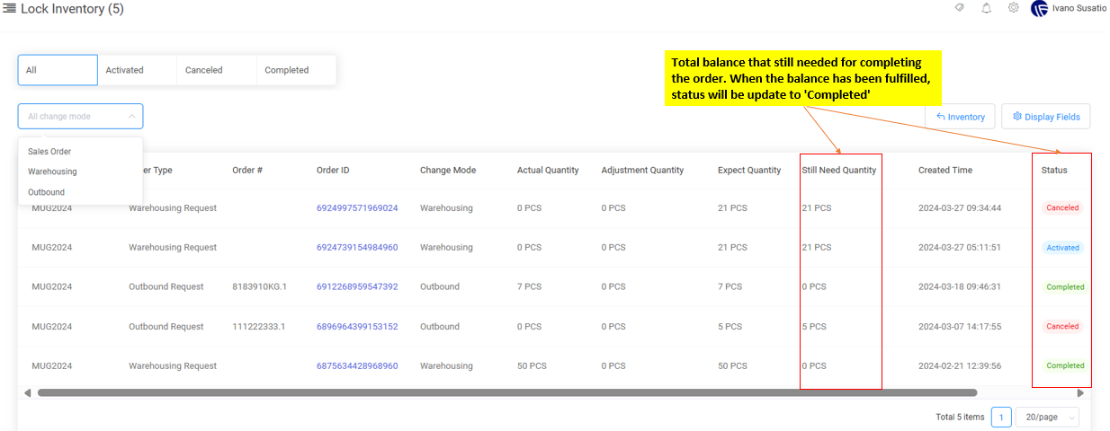Click the Order ID column header
Viewport: 1110px width, 431px height.
pyautogui.click(x=333, y=170)
